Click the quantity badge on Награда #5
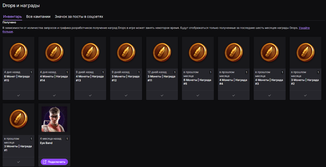 tap(210, 72)
